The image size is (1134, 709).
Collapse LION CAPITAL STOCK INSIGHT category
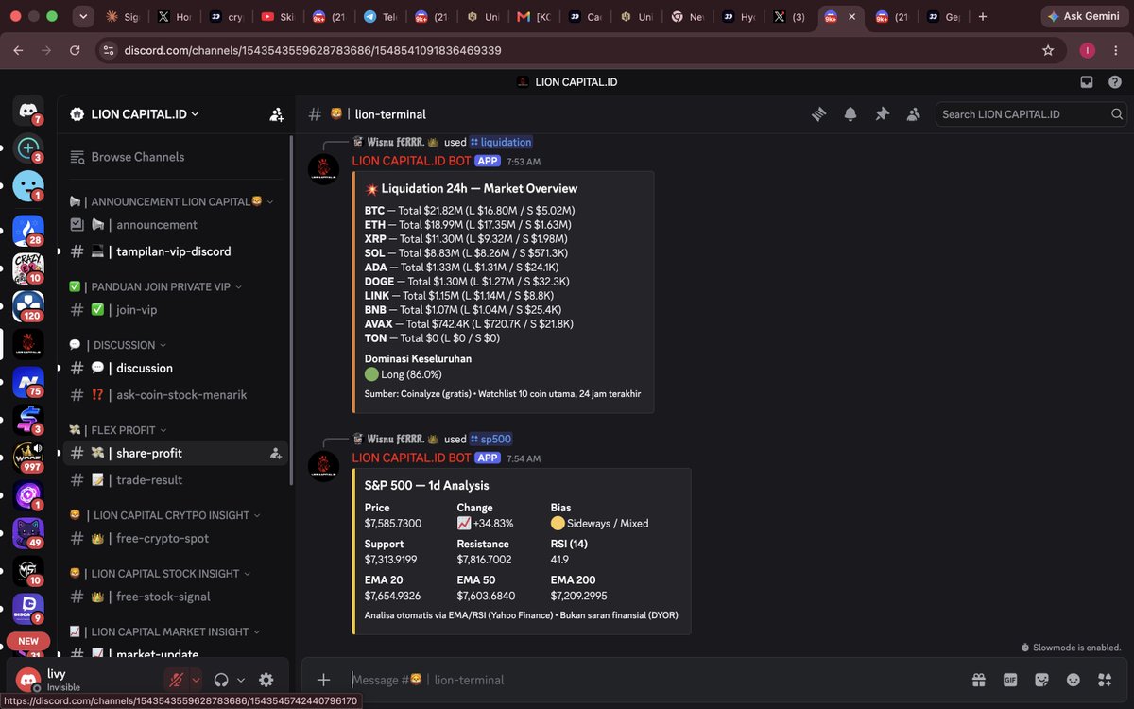[x=161, y=574]
